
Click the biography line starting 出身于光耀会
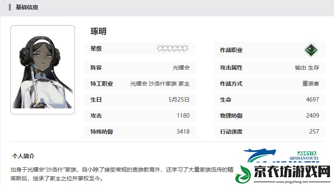coord(122,170)
